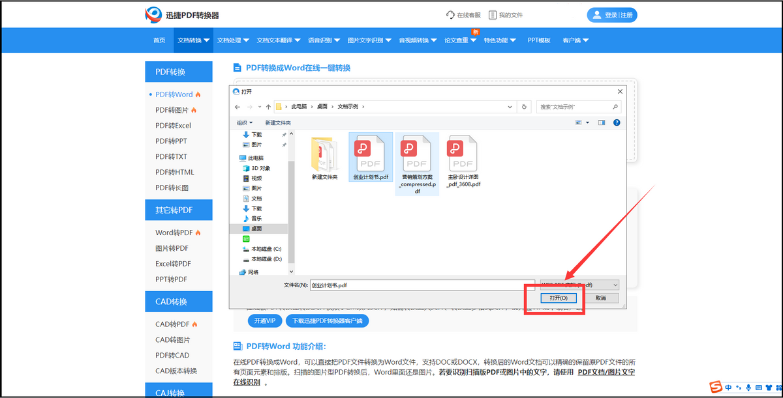Click the blue help icon in dialog
Viewport: 783px width, 398px height.
[x=617, y=122]
